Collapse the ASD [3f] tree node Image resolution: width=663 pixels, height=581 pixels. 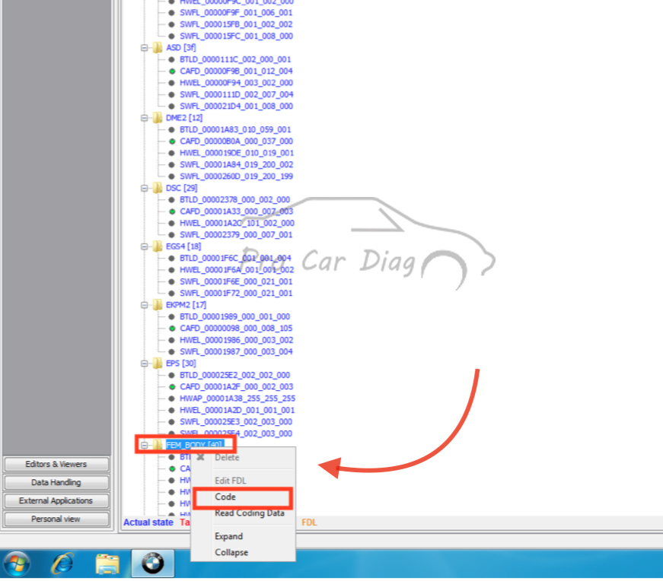[x=144, y=48]
